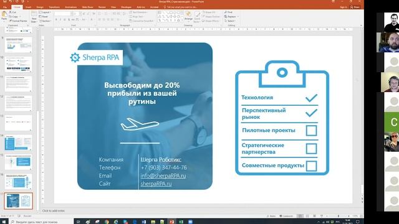Cut the selection with the scissors icon
399x224 pixels.
coord(11,12)
